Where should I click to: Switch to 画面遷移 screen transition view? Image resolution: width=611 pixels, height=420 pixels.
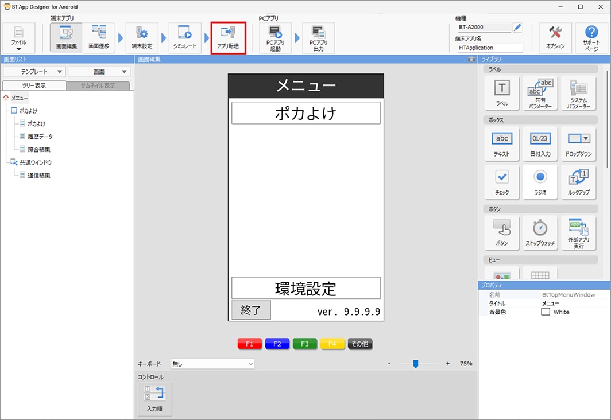[99, 38]
